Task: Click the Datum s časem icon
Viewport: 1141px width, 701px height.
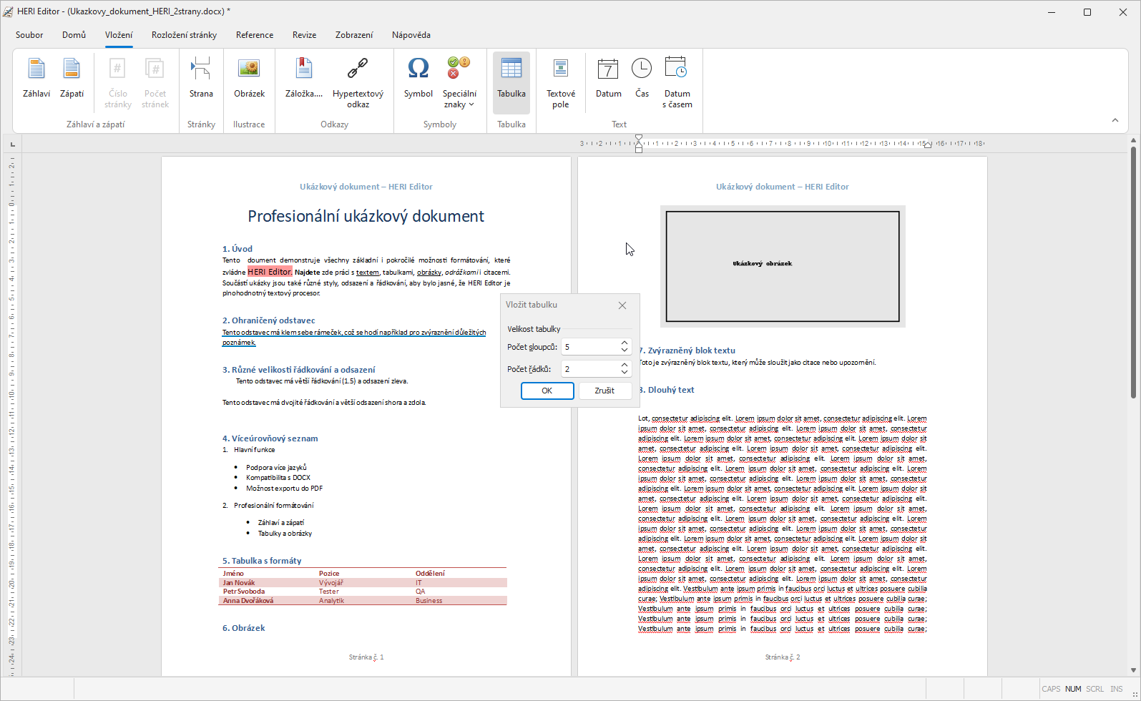Action: pos(677,77)
